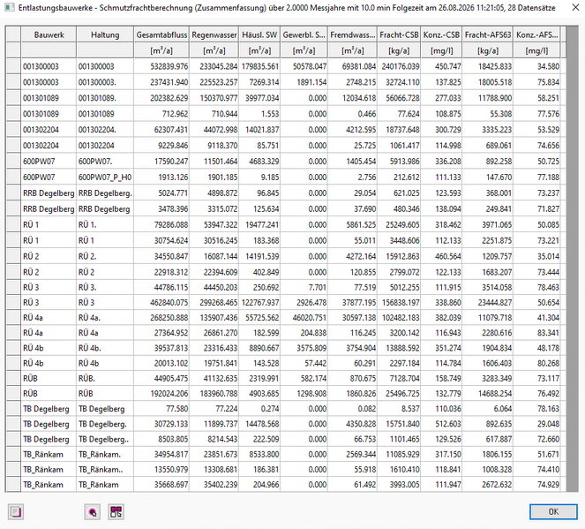Viewport: 585px width, 529px height.
Task: Click the Fremdwass... column header
Action: (353, 34)
